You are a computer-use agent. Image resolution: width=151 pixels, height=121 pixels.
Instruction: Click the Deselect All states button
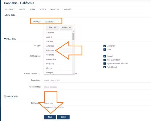(x=66, y=27)
